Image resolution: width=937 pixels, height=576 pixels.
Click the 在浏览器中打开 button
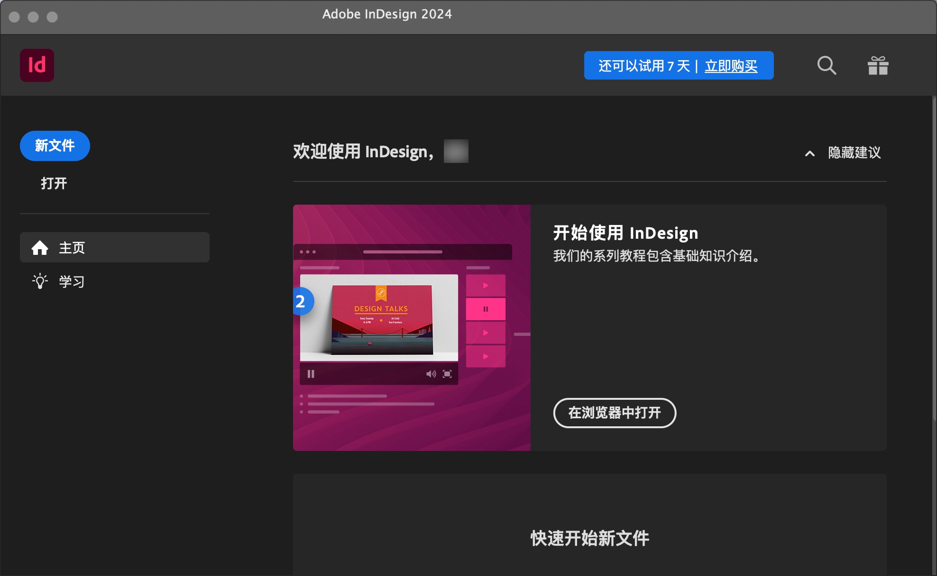(x=615, y=413)
